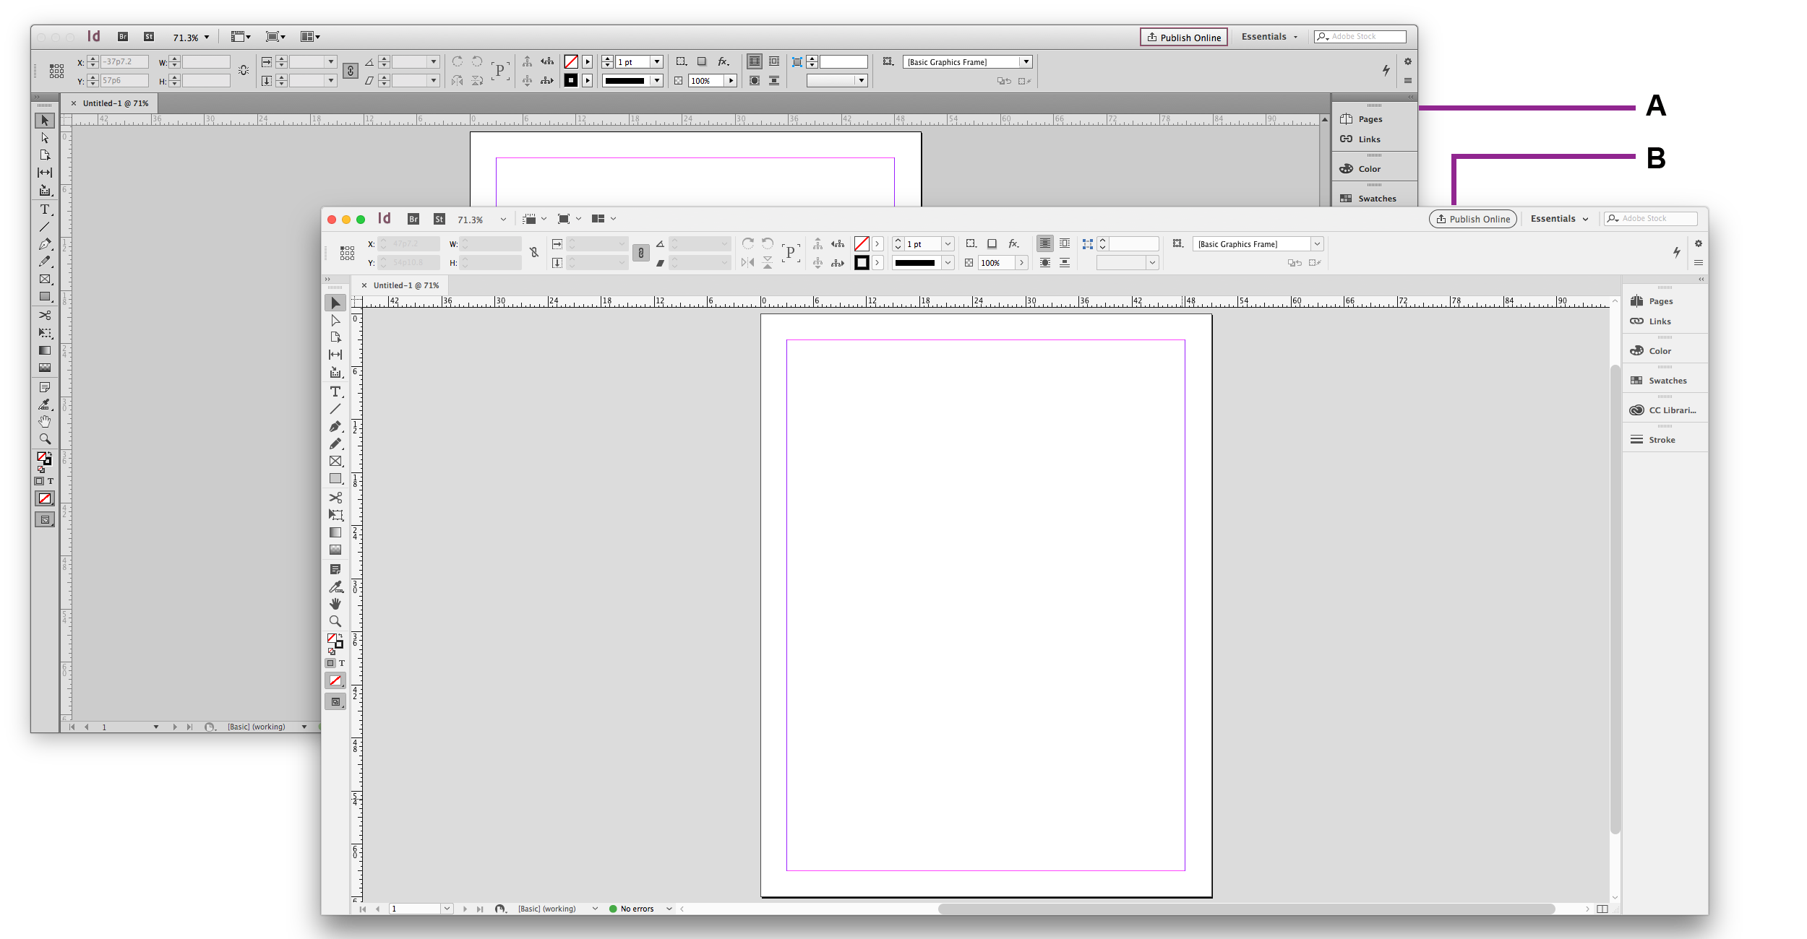Pick the Hand tool in front window
Image resolution: width=1807 pixels, height=939 pixels.
click(335, 604)
